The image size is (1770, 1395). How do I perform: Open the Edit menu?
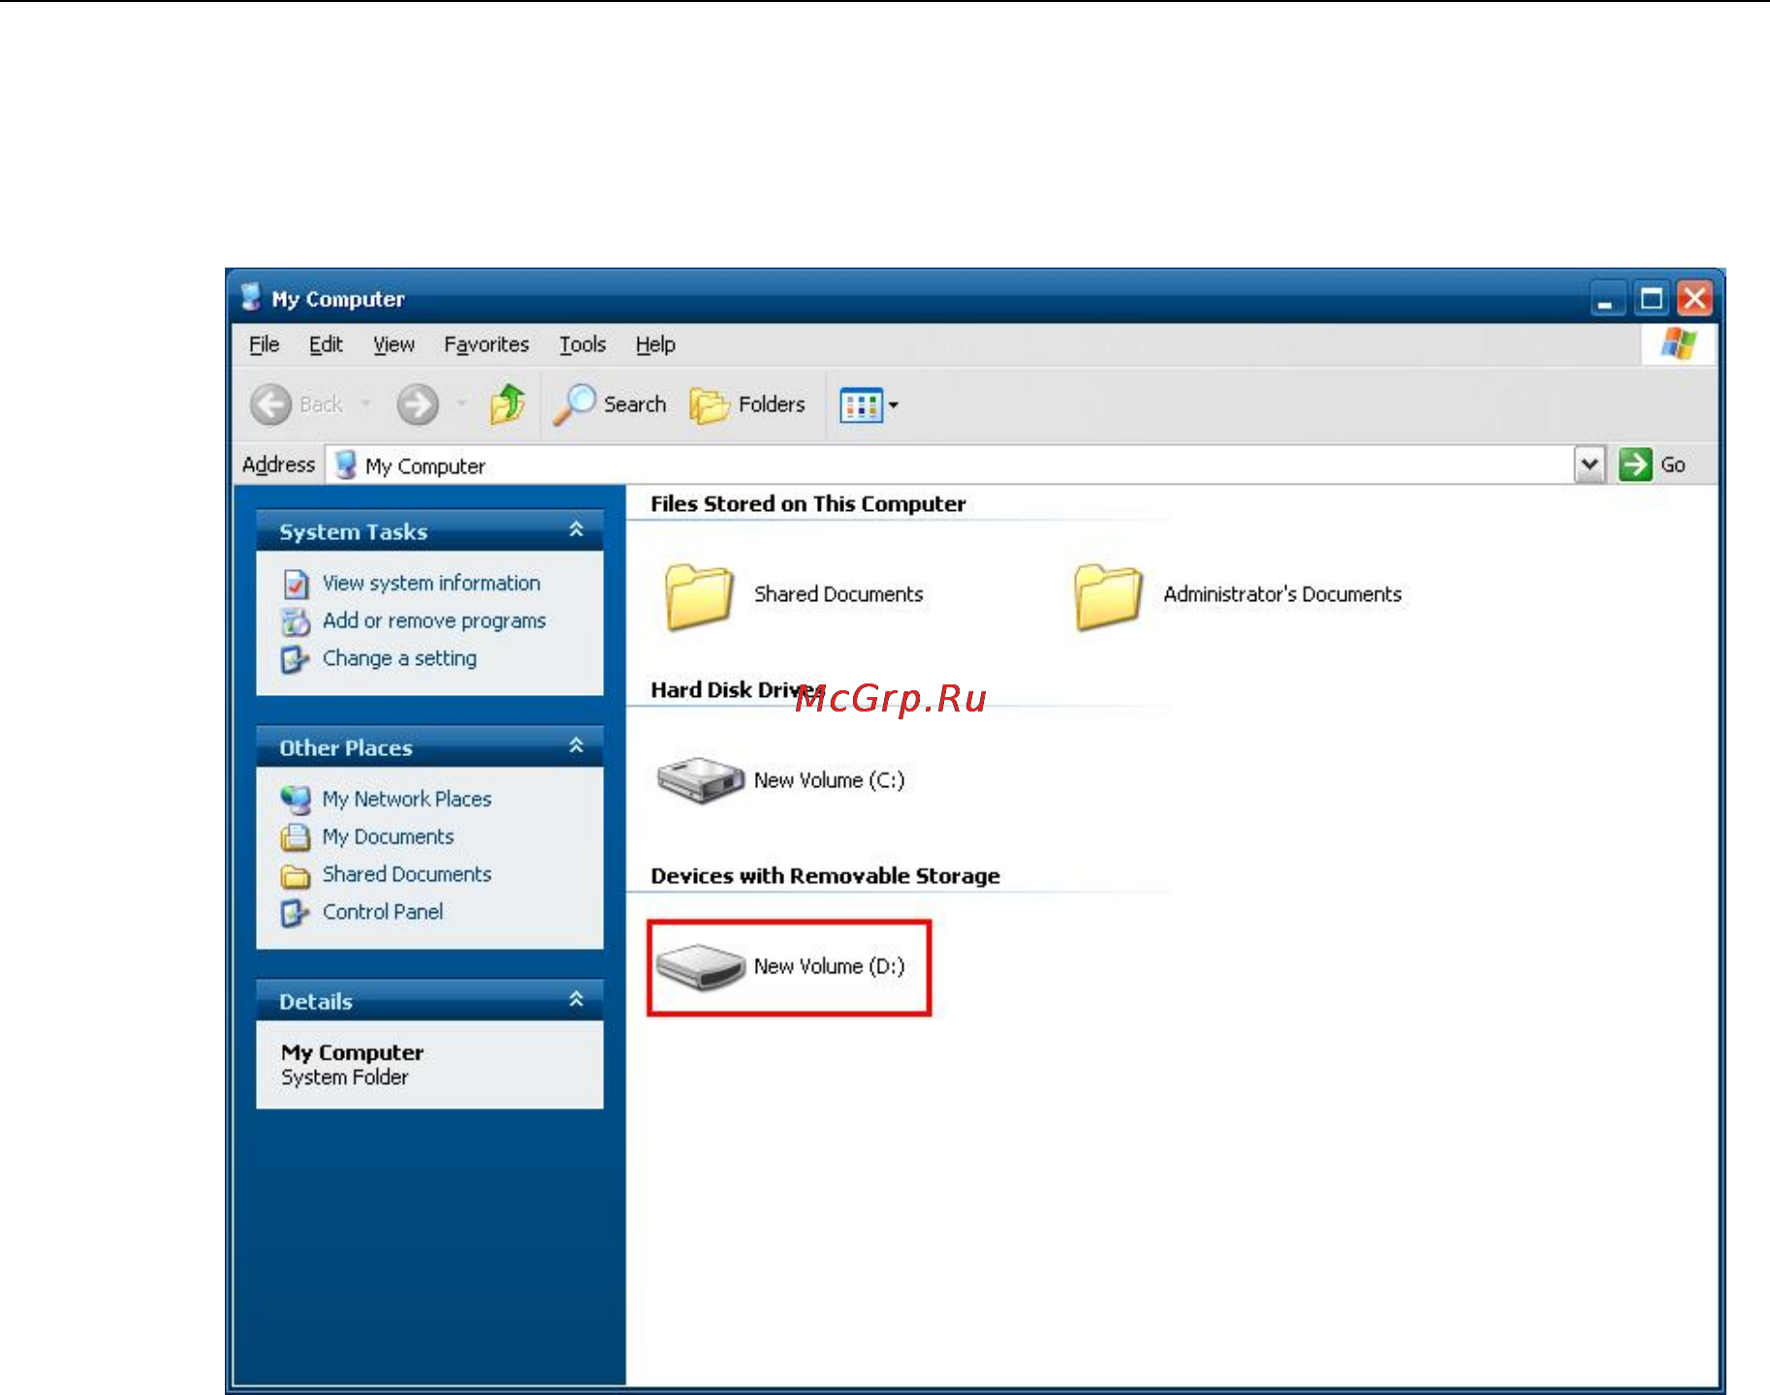[x=326, y=344]
